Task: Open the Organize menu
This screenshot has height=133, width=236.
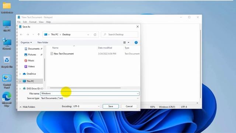Action: (26, 42)
